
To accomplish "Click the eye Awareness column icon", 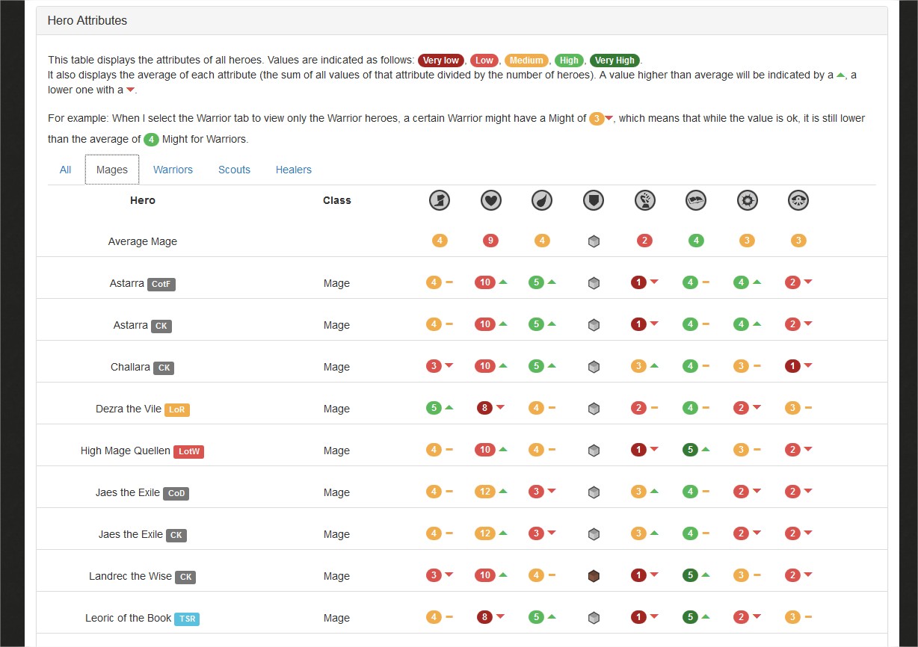I will 798,200.
